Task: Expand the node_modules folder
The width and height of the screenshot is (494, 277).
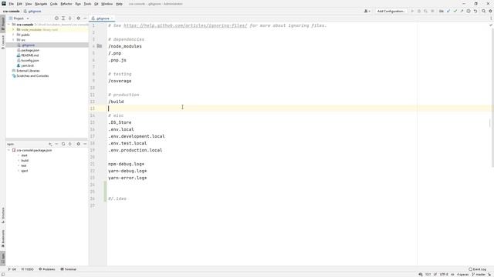Action: click(13, 29)
